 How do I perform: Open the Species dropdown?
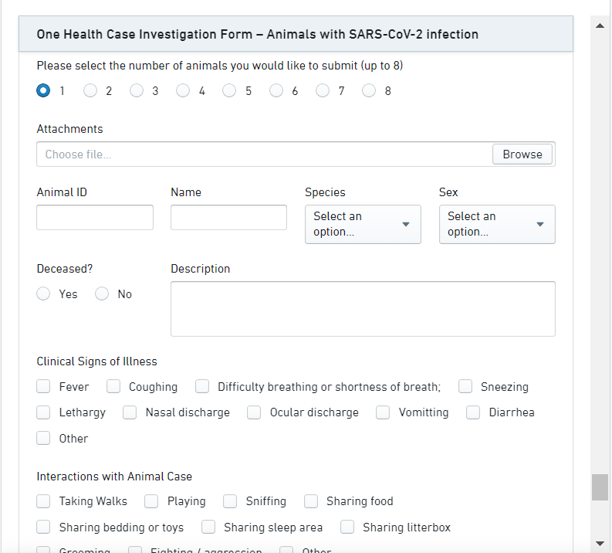[363, 224]
